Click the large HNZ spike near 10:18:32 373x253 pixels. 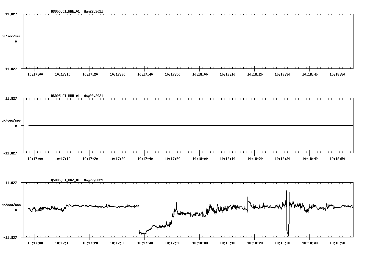288,214
